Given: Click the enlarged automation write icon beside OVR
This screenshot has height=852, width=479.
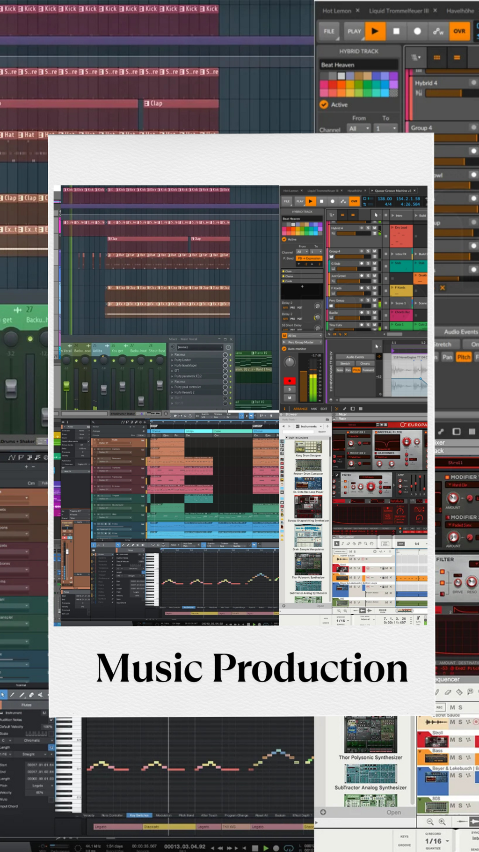Looking at the screenshot, I should [x=438, y=31].
